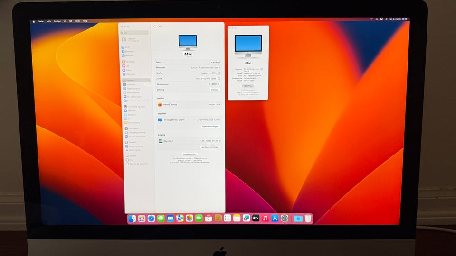
Task: Open the ENERGY STAR link
Action: click(184, 161)
